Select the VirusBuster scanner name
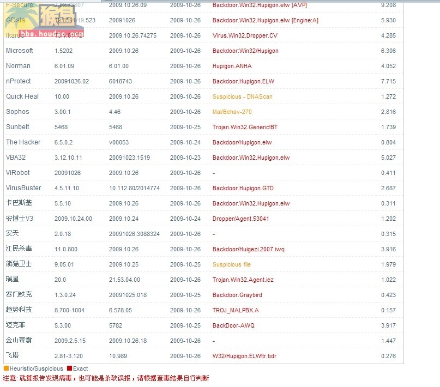 (x=23, y=188)
